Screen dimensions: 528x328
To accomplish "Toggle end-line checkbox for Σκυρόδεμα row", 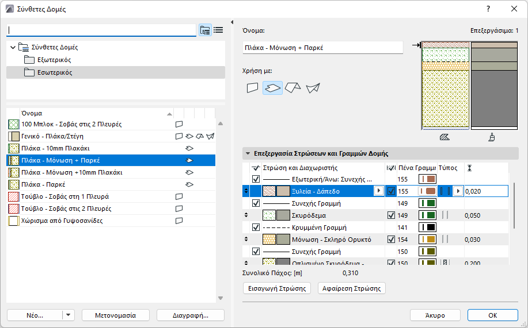I will point(391,215).
